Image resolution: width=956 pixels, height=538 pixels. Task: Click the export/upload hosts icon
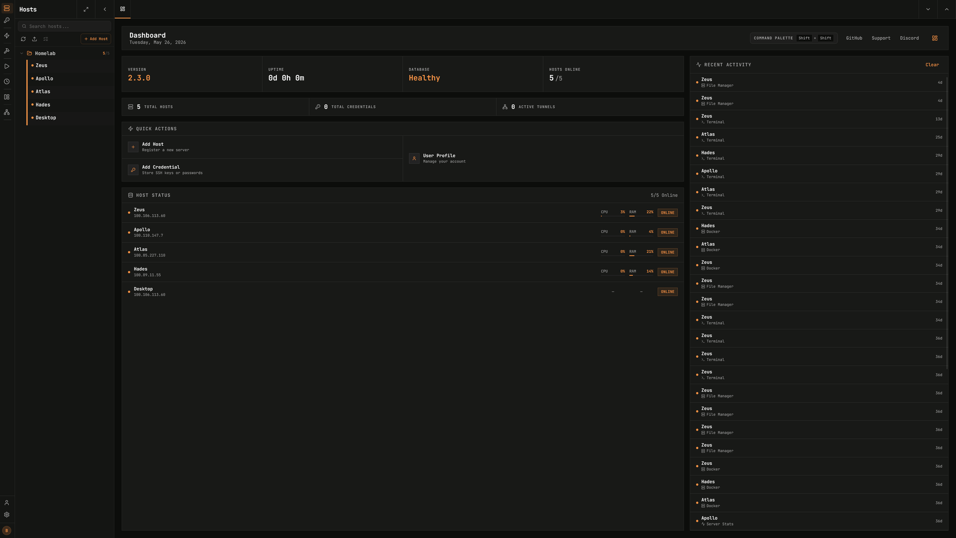click(x=34, y=39)
